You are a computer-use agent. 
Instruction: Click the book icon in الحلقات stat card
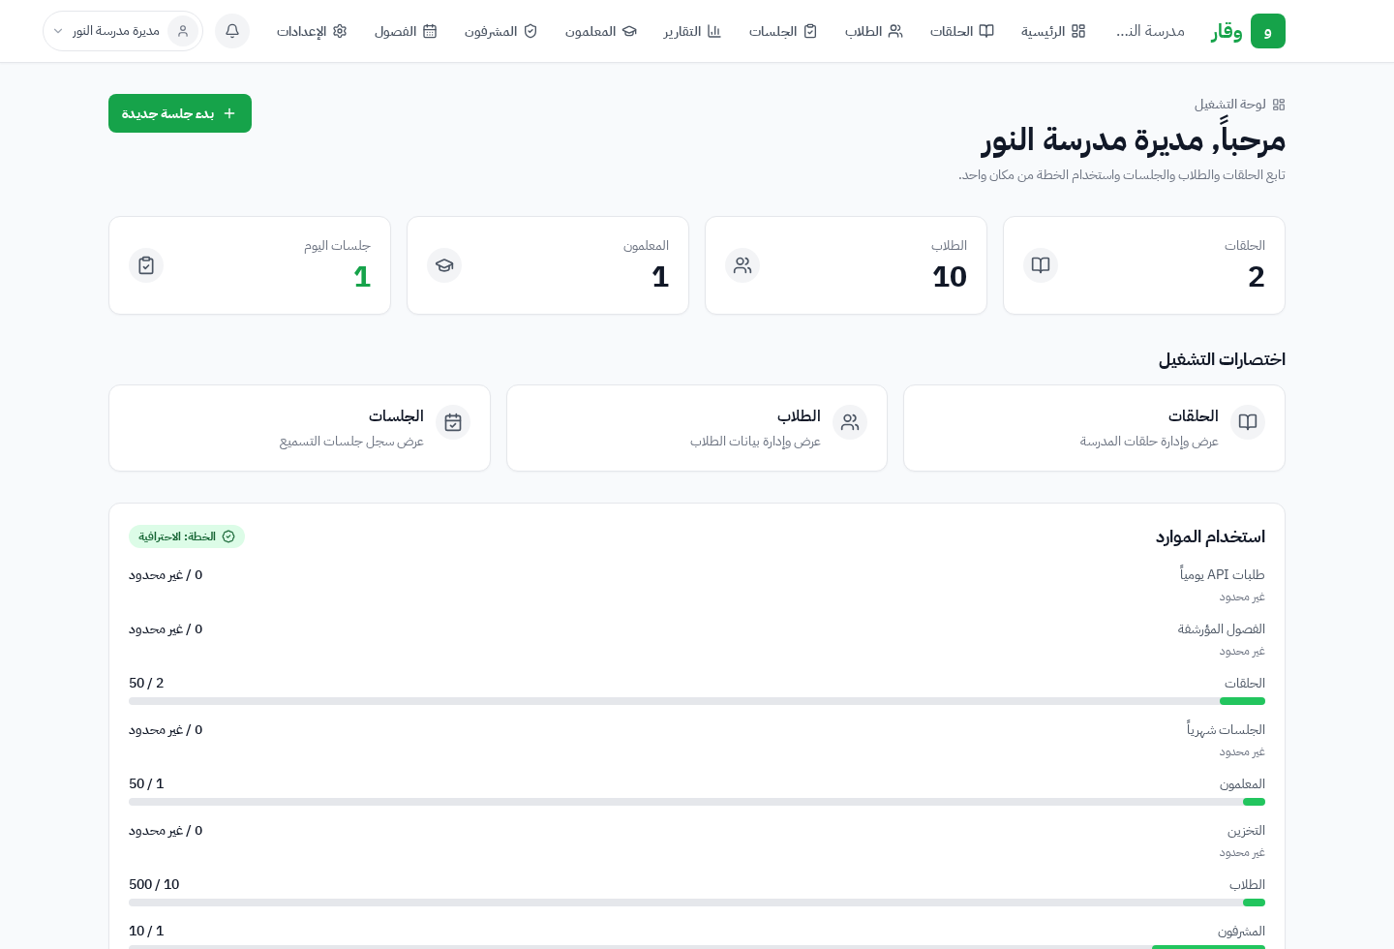pos(1041,265)
